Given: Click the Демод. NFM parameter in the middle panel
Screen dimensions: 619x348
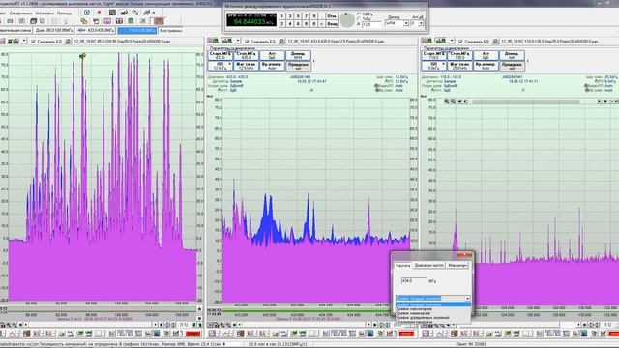Looking at the screenshot, I should pos(298,55).
